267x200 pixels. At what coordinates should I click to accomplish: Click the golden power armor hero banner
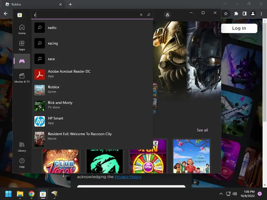click(x=169, y=58)
